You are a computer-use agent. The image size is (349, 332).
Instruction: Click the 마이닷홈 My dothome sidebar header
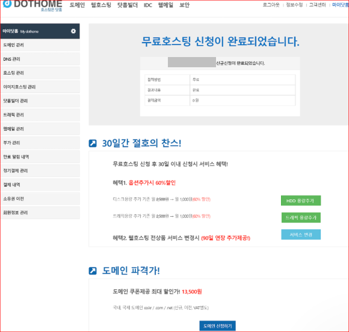point(40,31)
